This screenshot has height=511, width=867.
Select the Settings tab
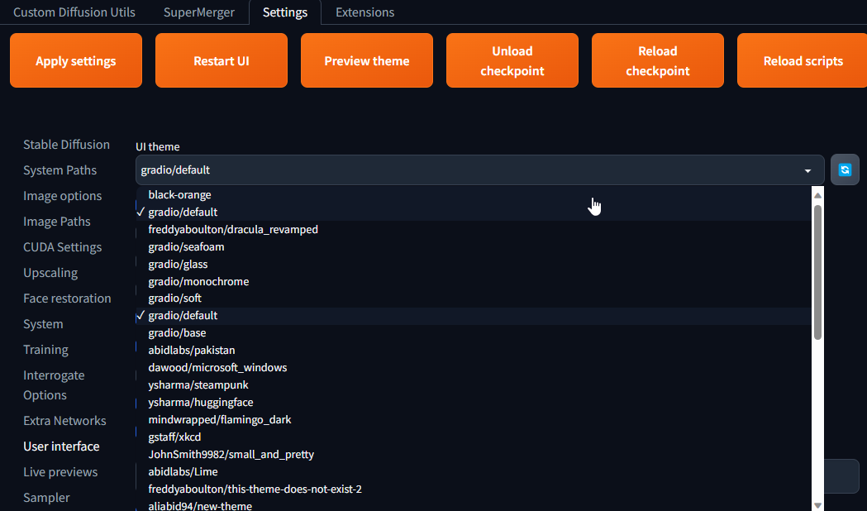[285, 12]
